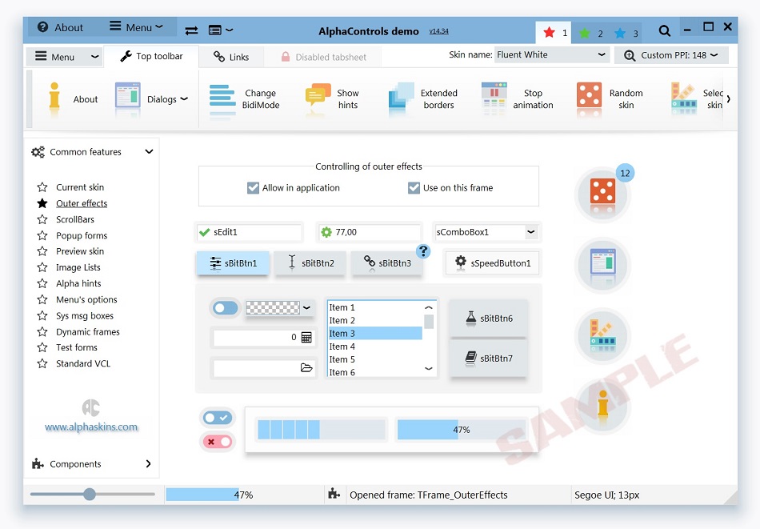Open the www.alphaskins.com link
This screenshot has width=760, height=529.
91,427
